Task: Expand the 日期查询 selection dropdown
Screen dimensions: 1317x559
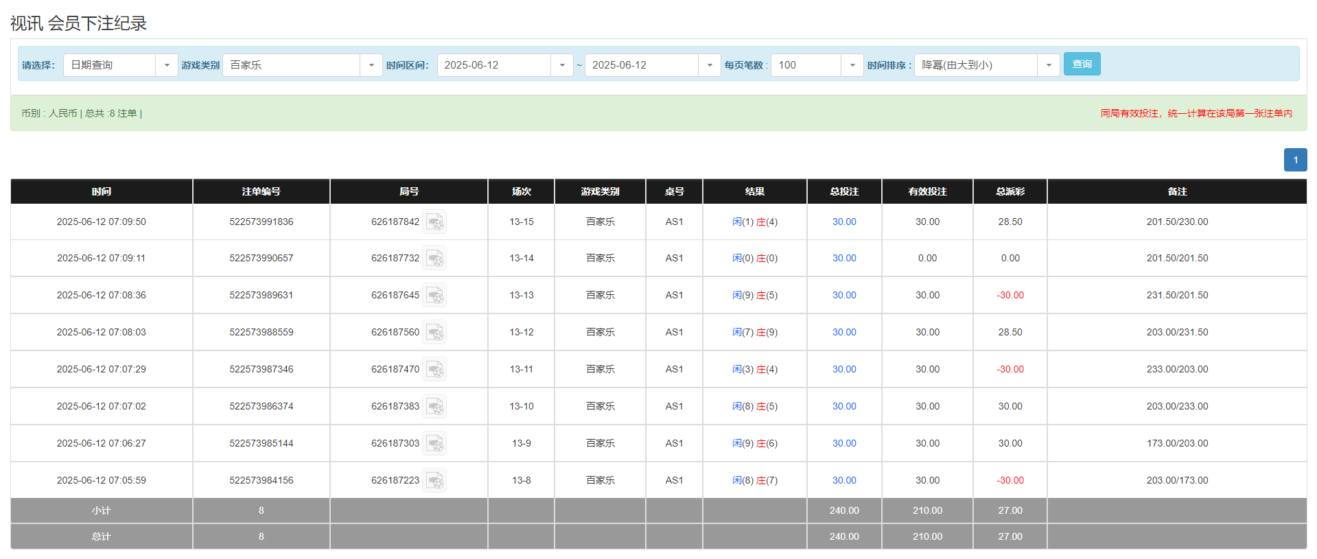Action: pos(166,65)
